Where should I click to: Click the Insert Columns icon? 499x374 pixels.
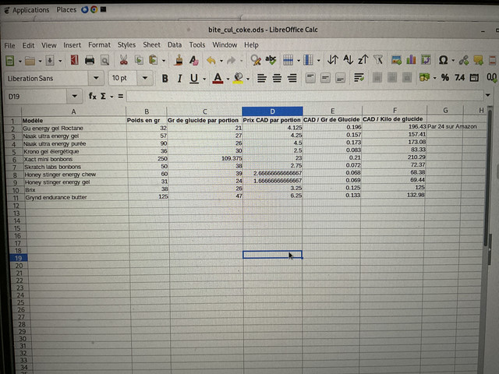[309, 59]
